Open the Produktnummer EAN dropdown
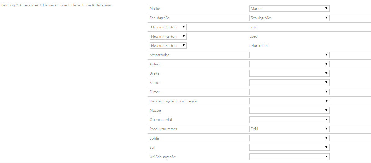The image size is (371, 163). click(x=289, y=129)
